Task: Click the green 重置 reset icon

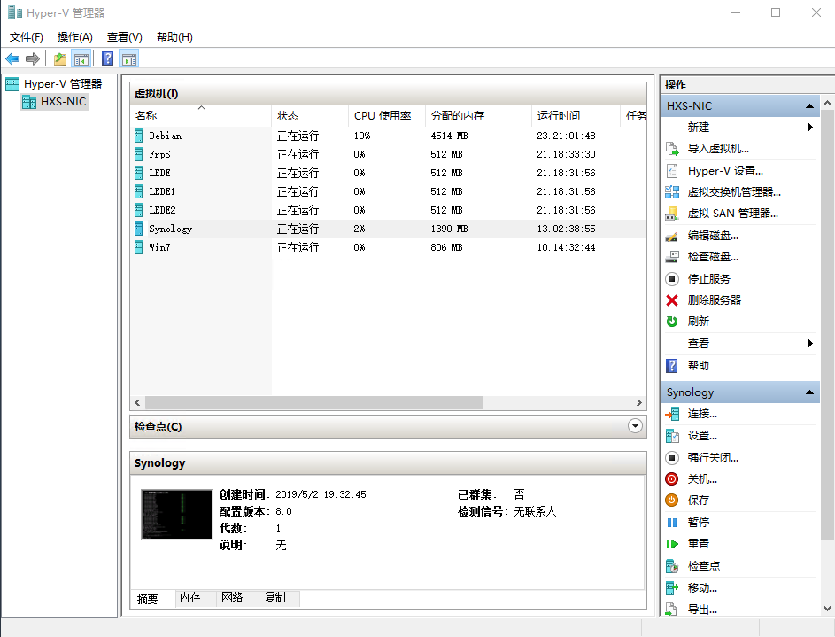Action: pyautogui.click(x=672, y=544)
